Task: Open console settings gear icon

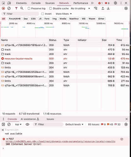Action: pyautogui.click(x=126, y=124)
